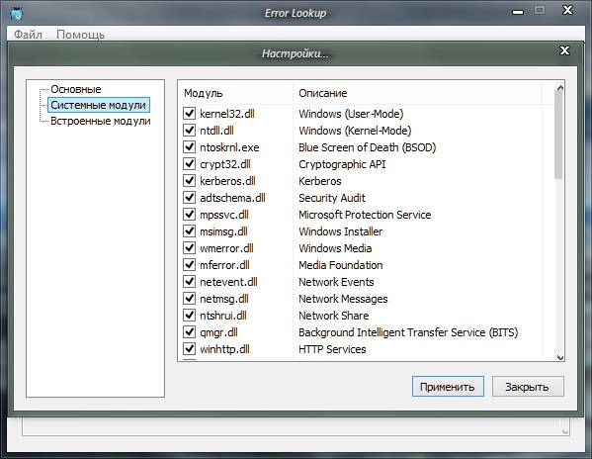The image size is (592, 459).
Task: Click the 'Security Audit' description
Action: tap(332, 198)
